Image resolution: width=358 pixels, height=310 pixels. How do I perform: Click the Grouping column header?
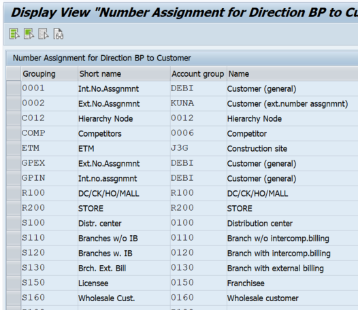(49, 74)
